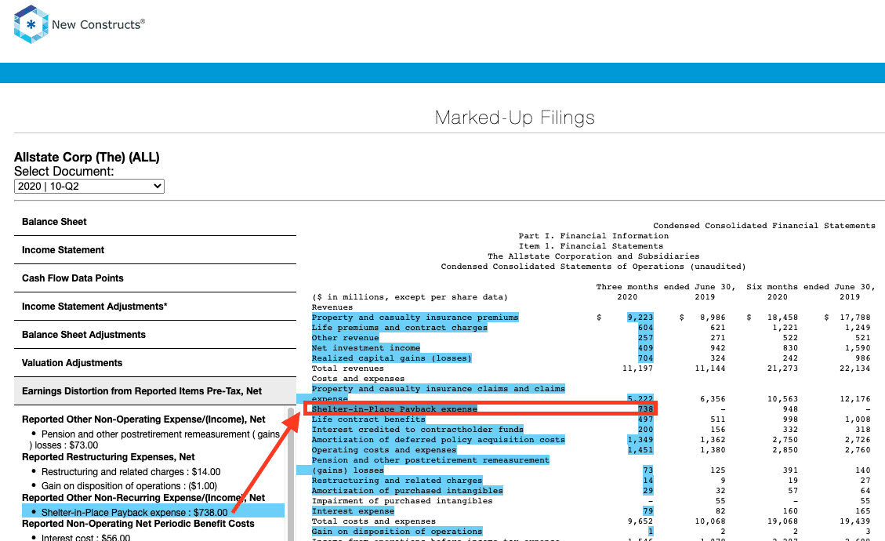Click highlighted Operating costs and expenses line

point(384,449)
